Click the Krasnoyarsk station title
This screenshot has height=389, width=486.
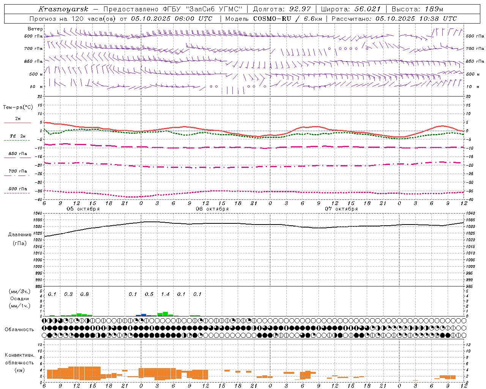click(x=63, y=9)
